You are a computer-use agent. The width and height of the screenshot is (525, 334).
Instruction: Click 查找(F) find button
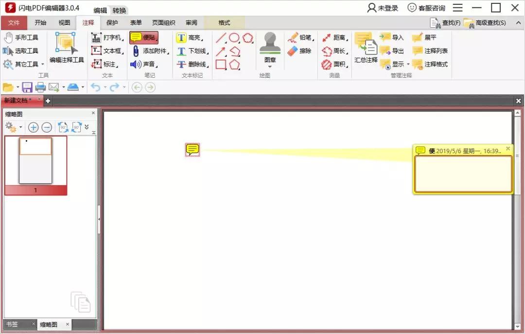point(445,23)
